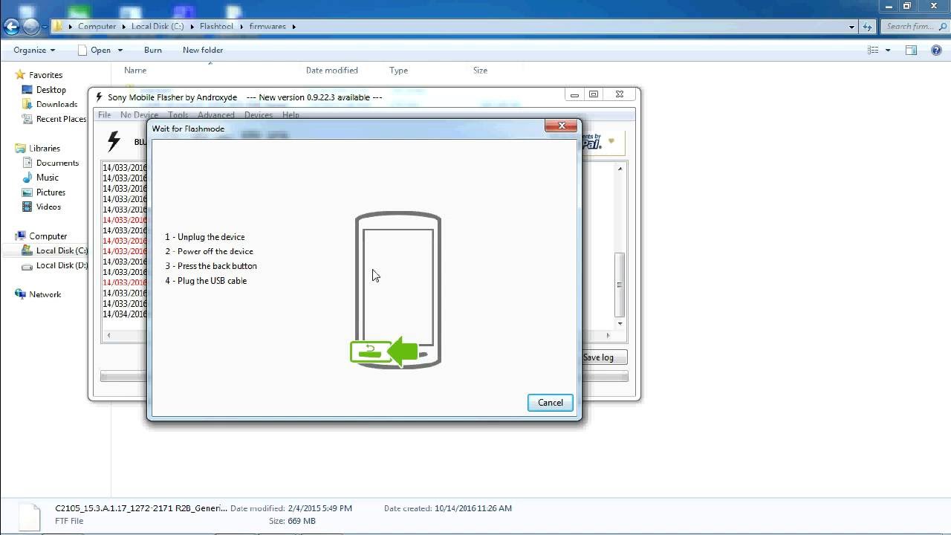The image size is (951, 535).
Task: Open the Advanced menu in Flashtool
Action: click(x=216, y=115)
